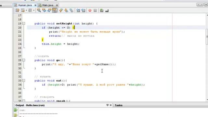This screenshot has height=117, width=208.
Task: Open the Tasks panel tab
Action: click(x=118, y=105)
